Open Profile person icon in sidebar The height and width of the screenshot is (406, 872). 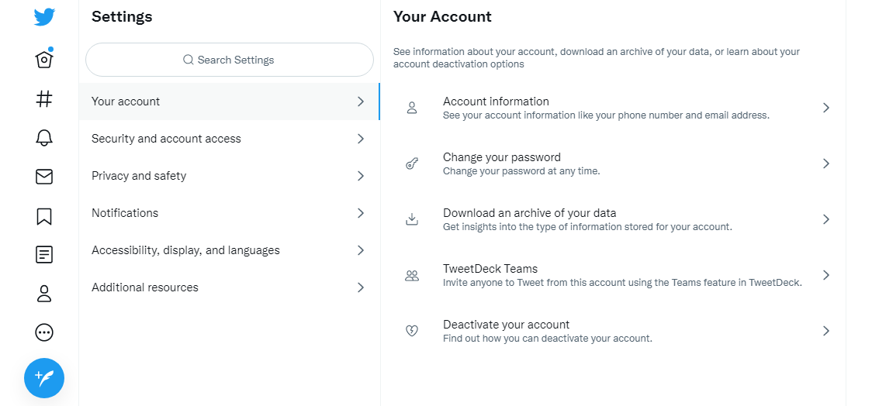click(44, 294)
